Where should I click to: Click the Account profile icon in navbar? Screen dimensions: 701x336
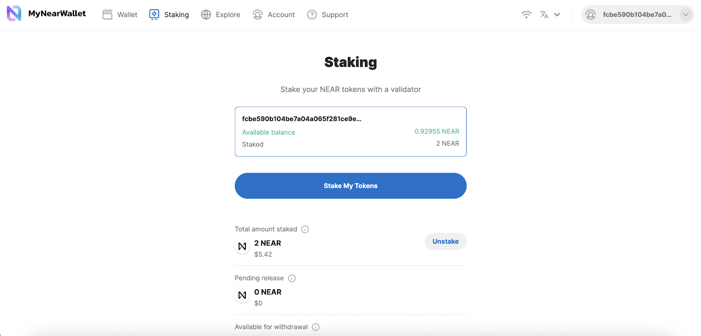click(x=258, y=15)
